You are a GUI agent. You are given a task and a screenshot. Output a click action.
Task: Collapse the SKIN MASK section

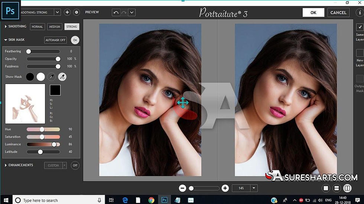pyautogui.click(x=6, y=40)
